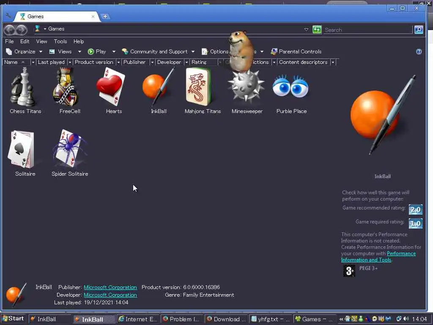The height and width of the screenshot is (325, 433).
Task: Open the File menu
Action: tap(9, 41)
